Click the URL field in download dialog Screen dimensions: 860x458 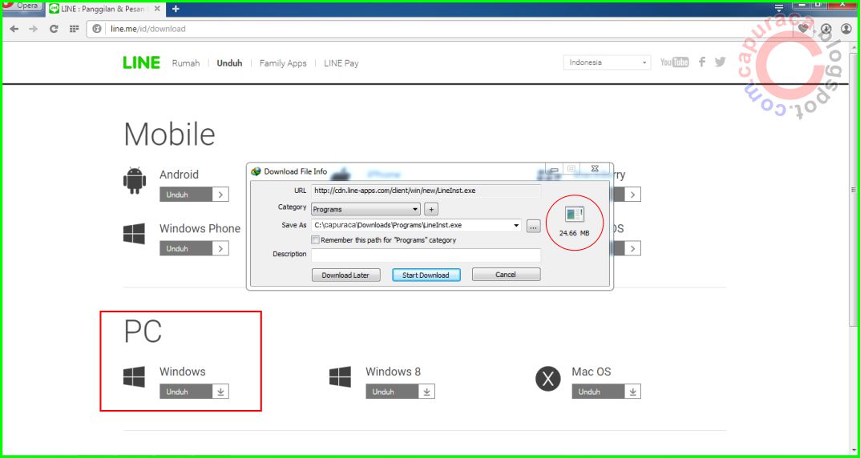[426, 191]
